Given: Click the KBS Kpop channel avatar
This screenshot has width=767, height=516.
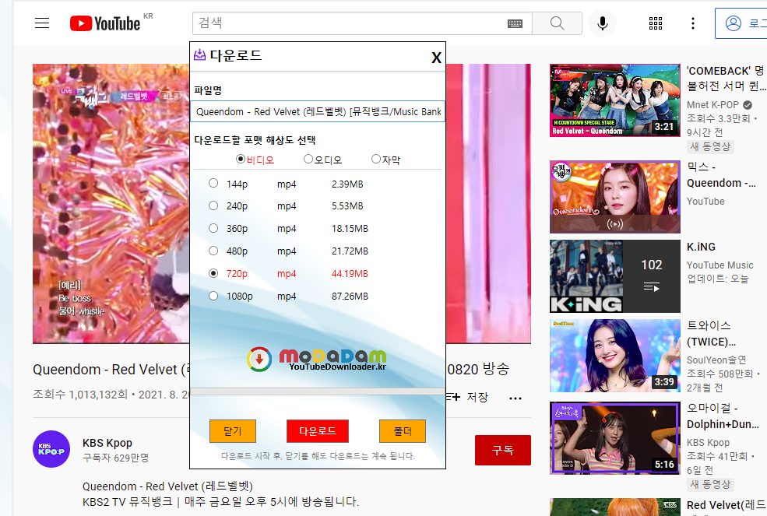Looking at the screenshot, I should pyautogui.click(x=51, y=449).
